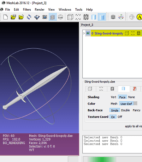Open the Windows menu

[x=65, y=9]
